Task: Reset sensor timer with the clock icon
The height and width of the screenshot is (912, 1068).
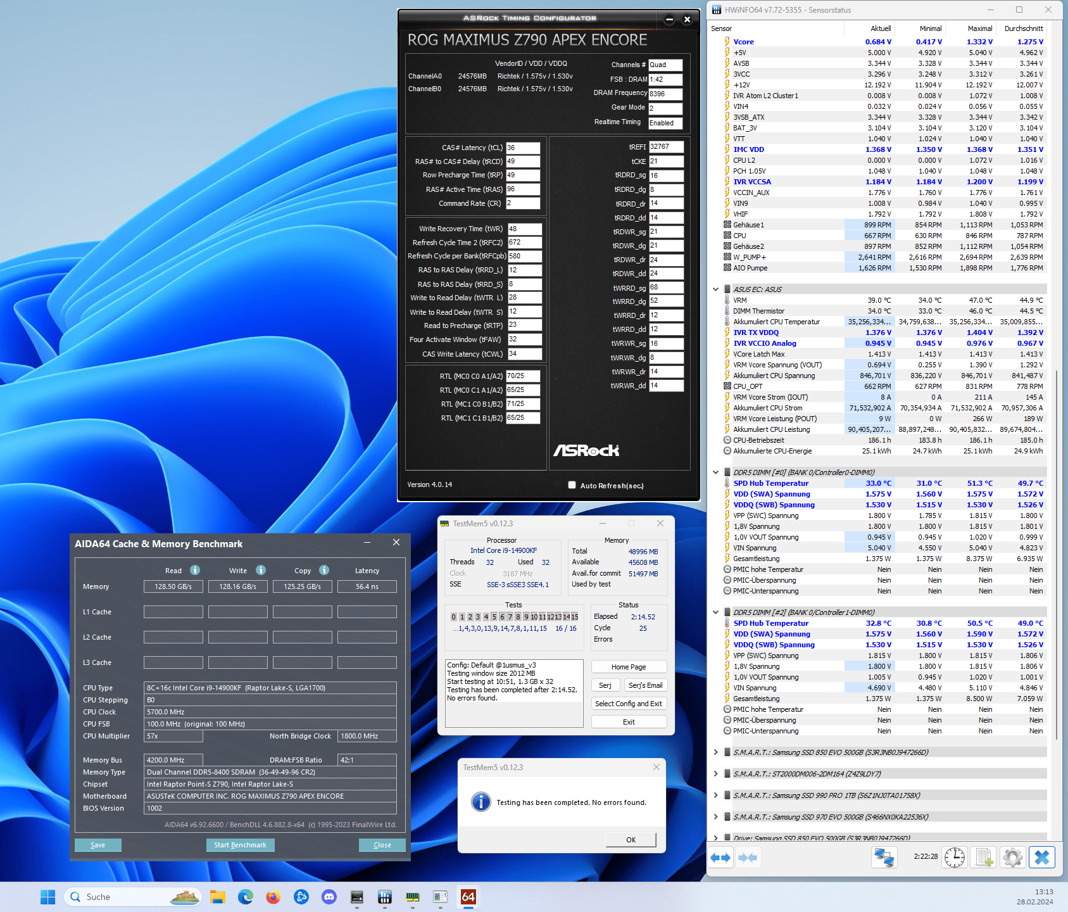Action: tap(954, 858)
